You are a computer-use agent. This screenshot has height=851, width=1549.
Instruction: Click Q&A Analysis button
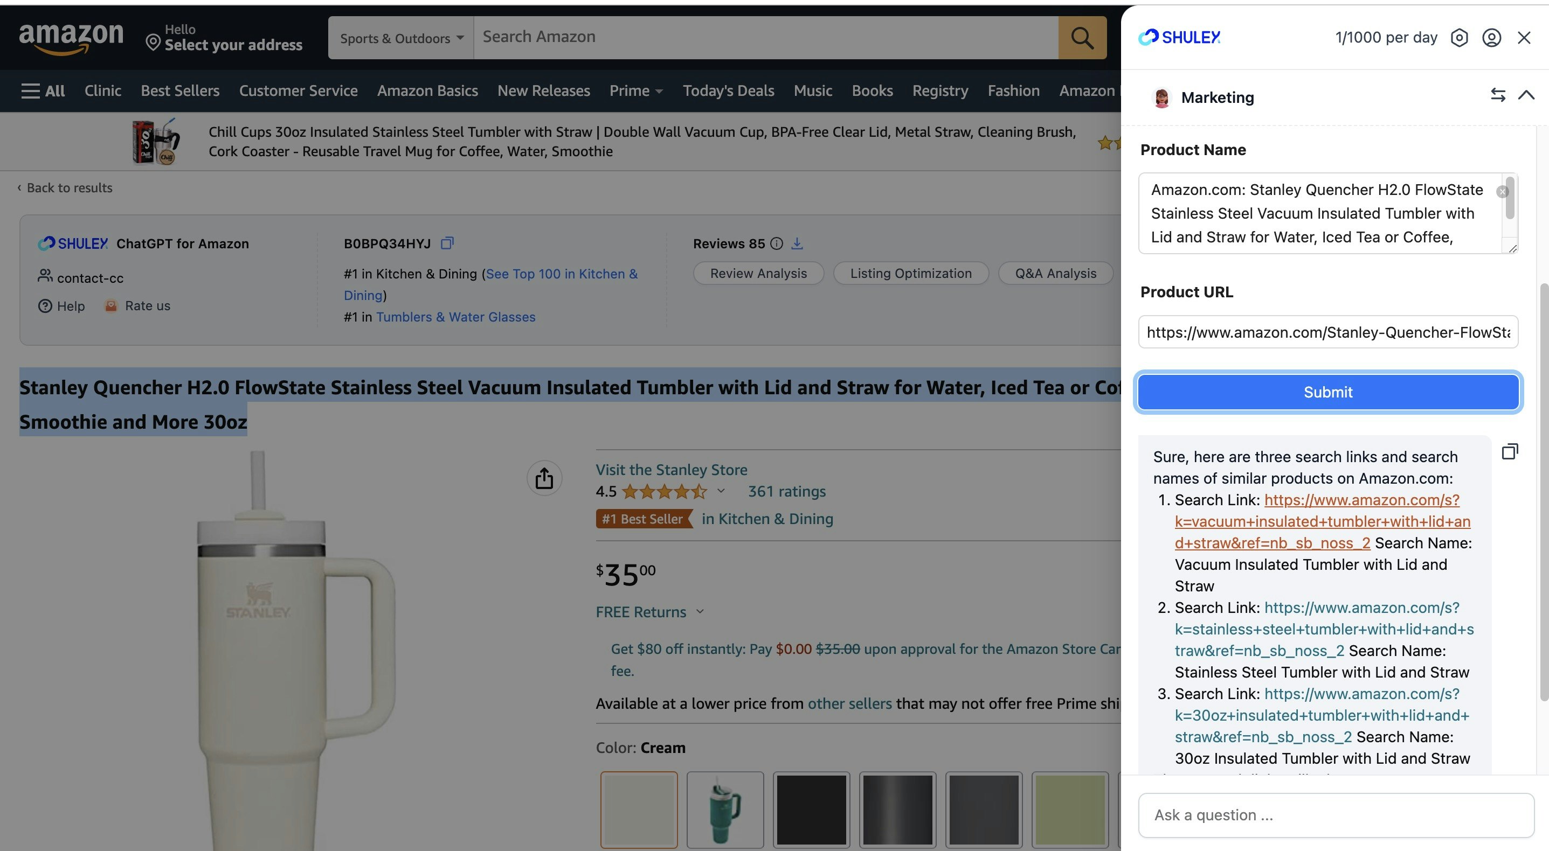coord(1055,274)
